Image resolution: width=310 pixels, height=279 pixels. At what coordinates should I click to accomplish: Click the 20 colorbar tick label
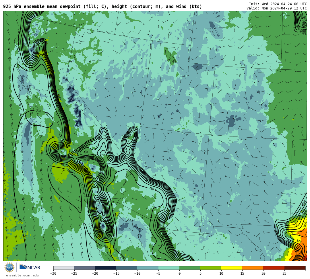click(x=263, y=274)
